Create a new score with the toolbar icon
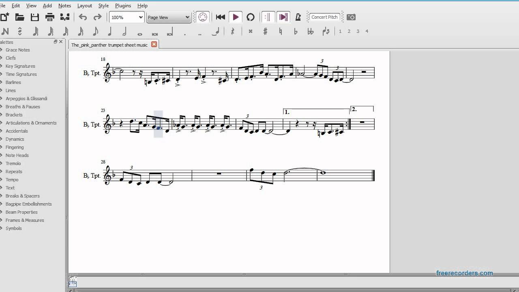Image resolution: width=519 pixels, height=292 pixels. tap(4, 17)
